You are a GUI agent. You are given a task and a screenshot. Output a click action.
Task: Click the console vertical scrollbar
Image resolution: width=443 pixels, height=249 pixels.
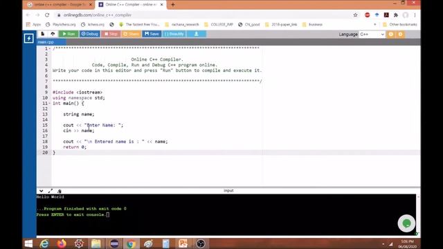418,214
